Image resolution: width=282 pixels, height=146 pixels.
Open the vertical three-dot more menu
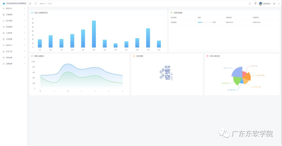click(x=279, y=4)
